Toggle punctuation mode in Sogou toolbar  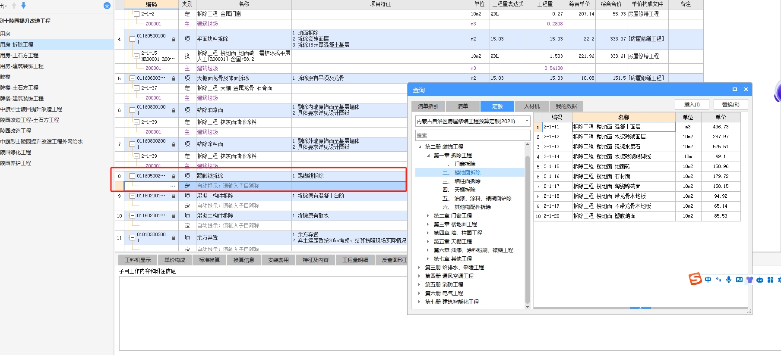tap(718, 280)
